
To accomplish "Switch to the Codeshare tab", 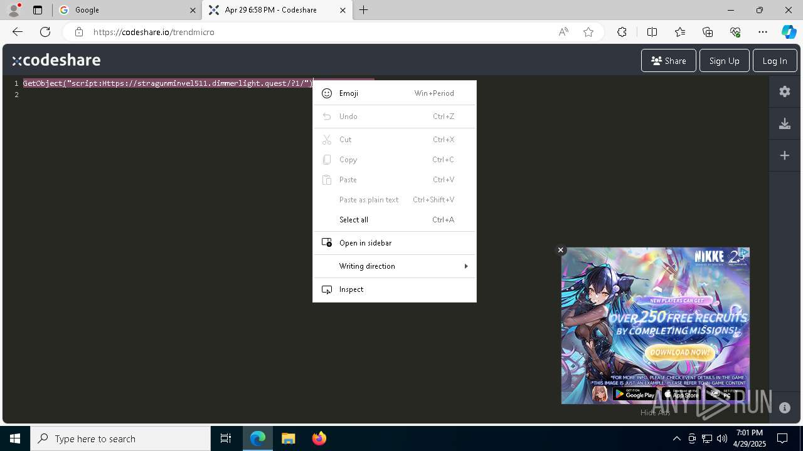I will point(276,10).
